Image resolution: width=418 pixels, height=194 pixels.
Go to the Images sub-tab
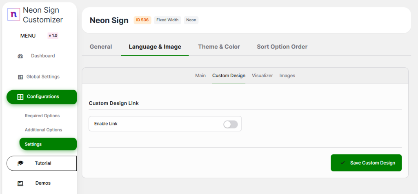(x=287, y=76)
